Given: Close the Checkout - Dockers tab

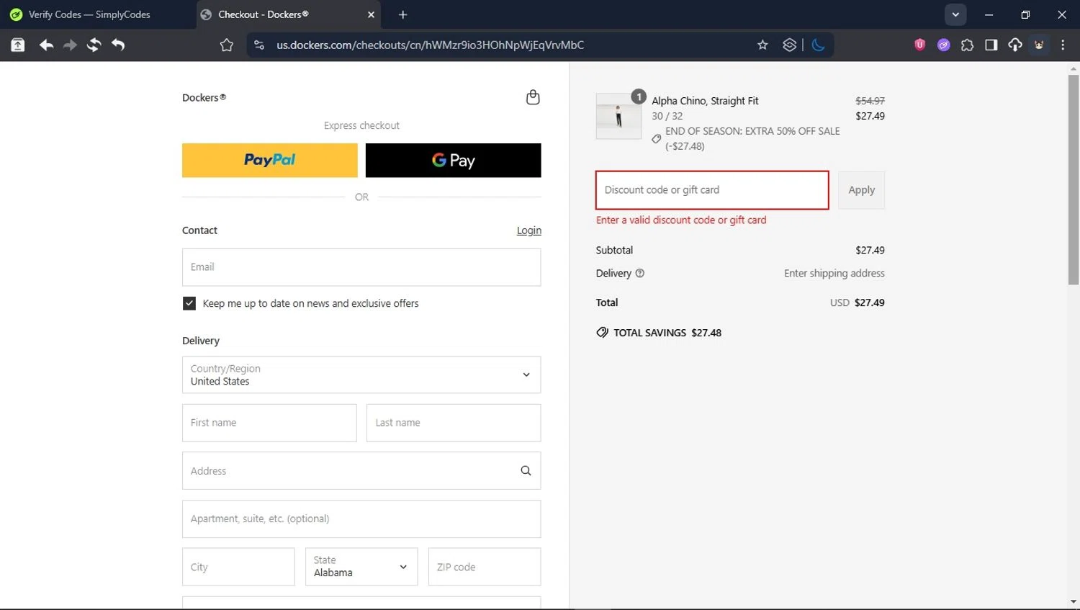Looking at the screenshot, I should pos(371,14).
